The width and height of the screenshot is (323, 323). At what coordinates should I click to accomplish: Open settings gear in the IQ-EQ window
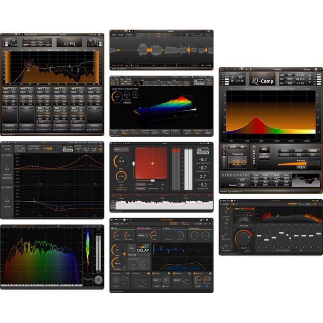coord(99,34)
